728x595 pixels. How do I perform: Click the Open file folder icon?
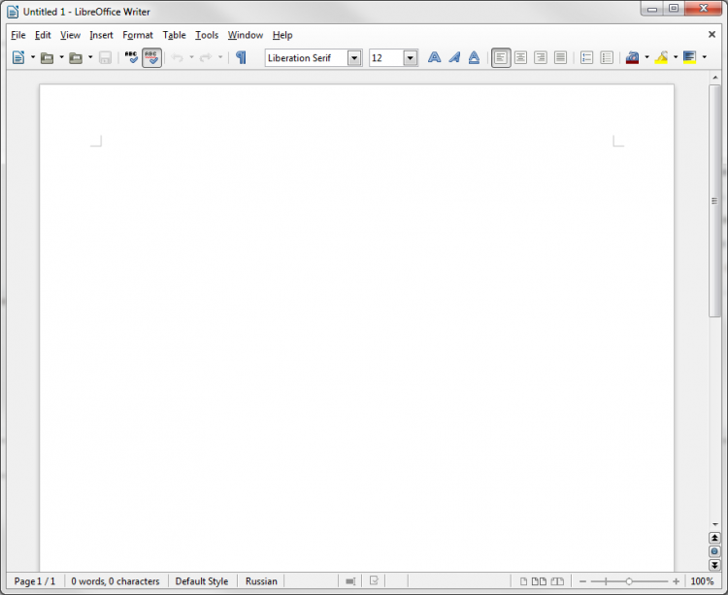[47, 57]
